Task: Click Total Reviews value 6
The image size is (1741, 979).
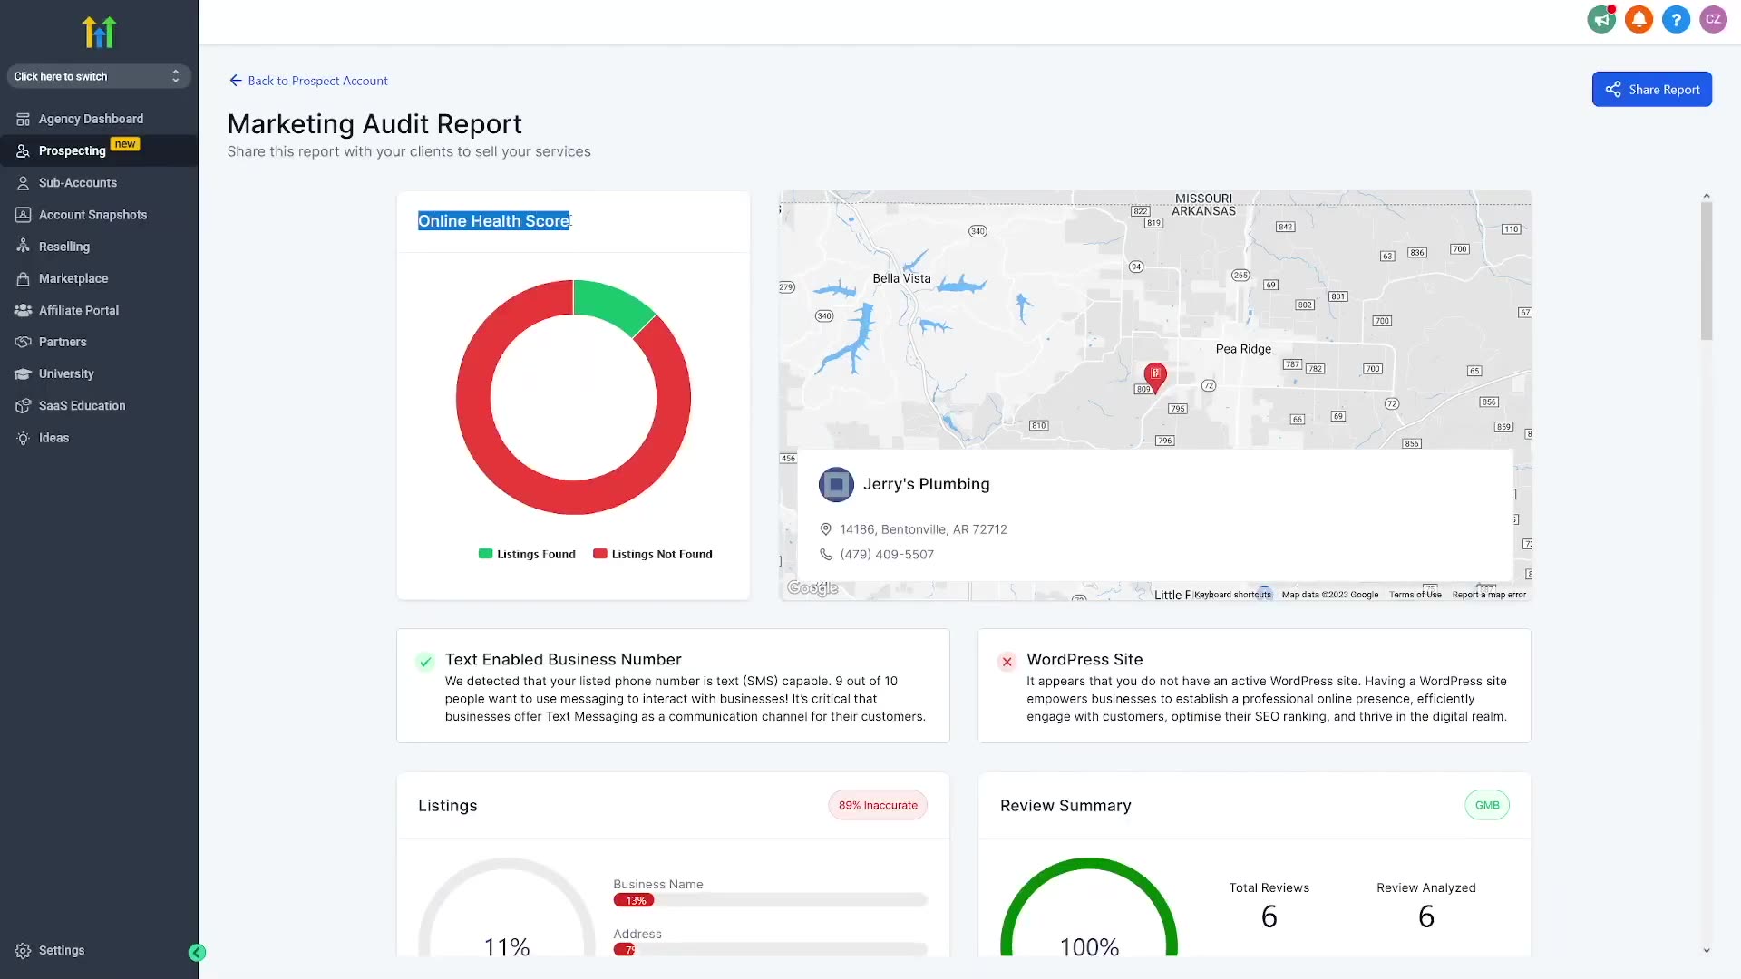Action: point(1269,916)
